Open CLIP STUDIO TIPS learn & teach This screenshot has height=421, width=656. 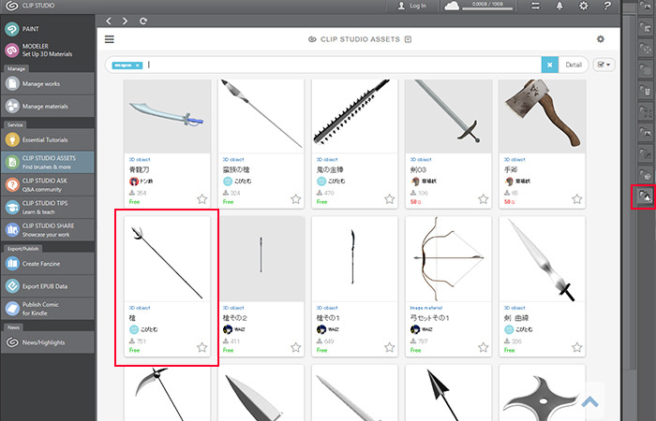[47, 207]
